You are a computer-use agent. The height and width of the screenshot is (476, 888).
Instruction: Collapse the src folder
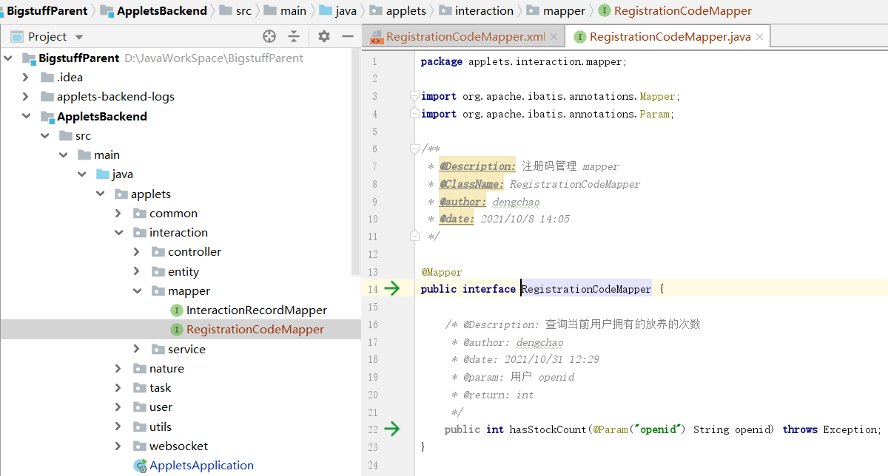click(44, 135)
